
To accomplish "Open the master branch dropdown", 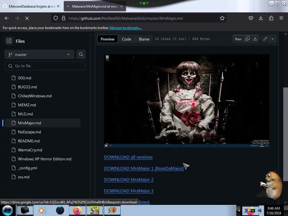I will [x=39, y=55].
